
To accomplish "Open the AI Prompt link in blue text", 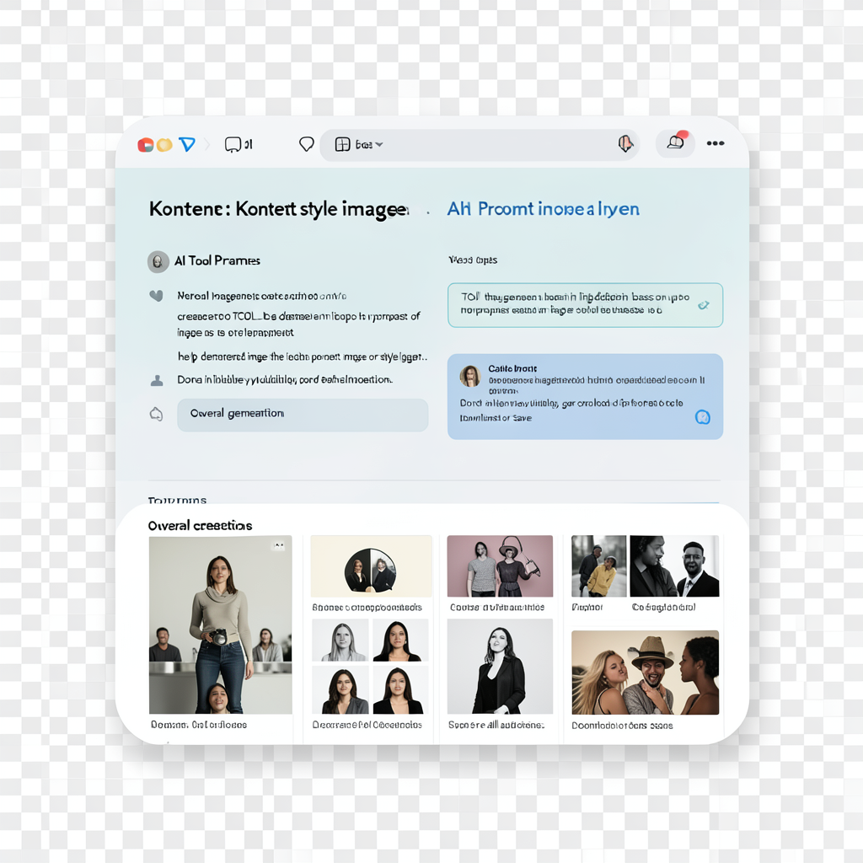I will pyautogui.click(x=544, y=209).
